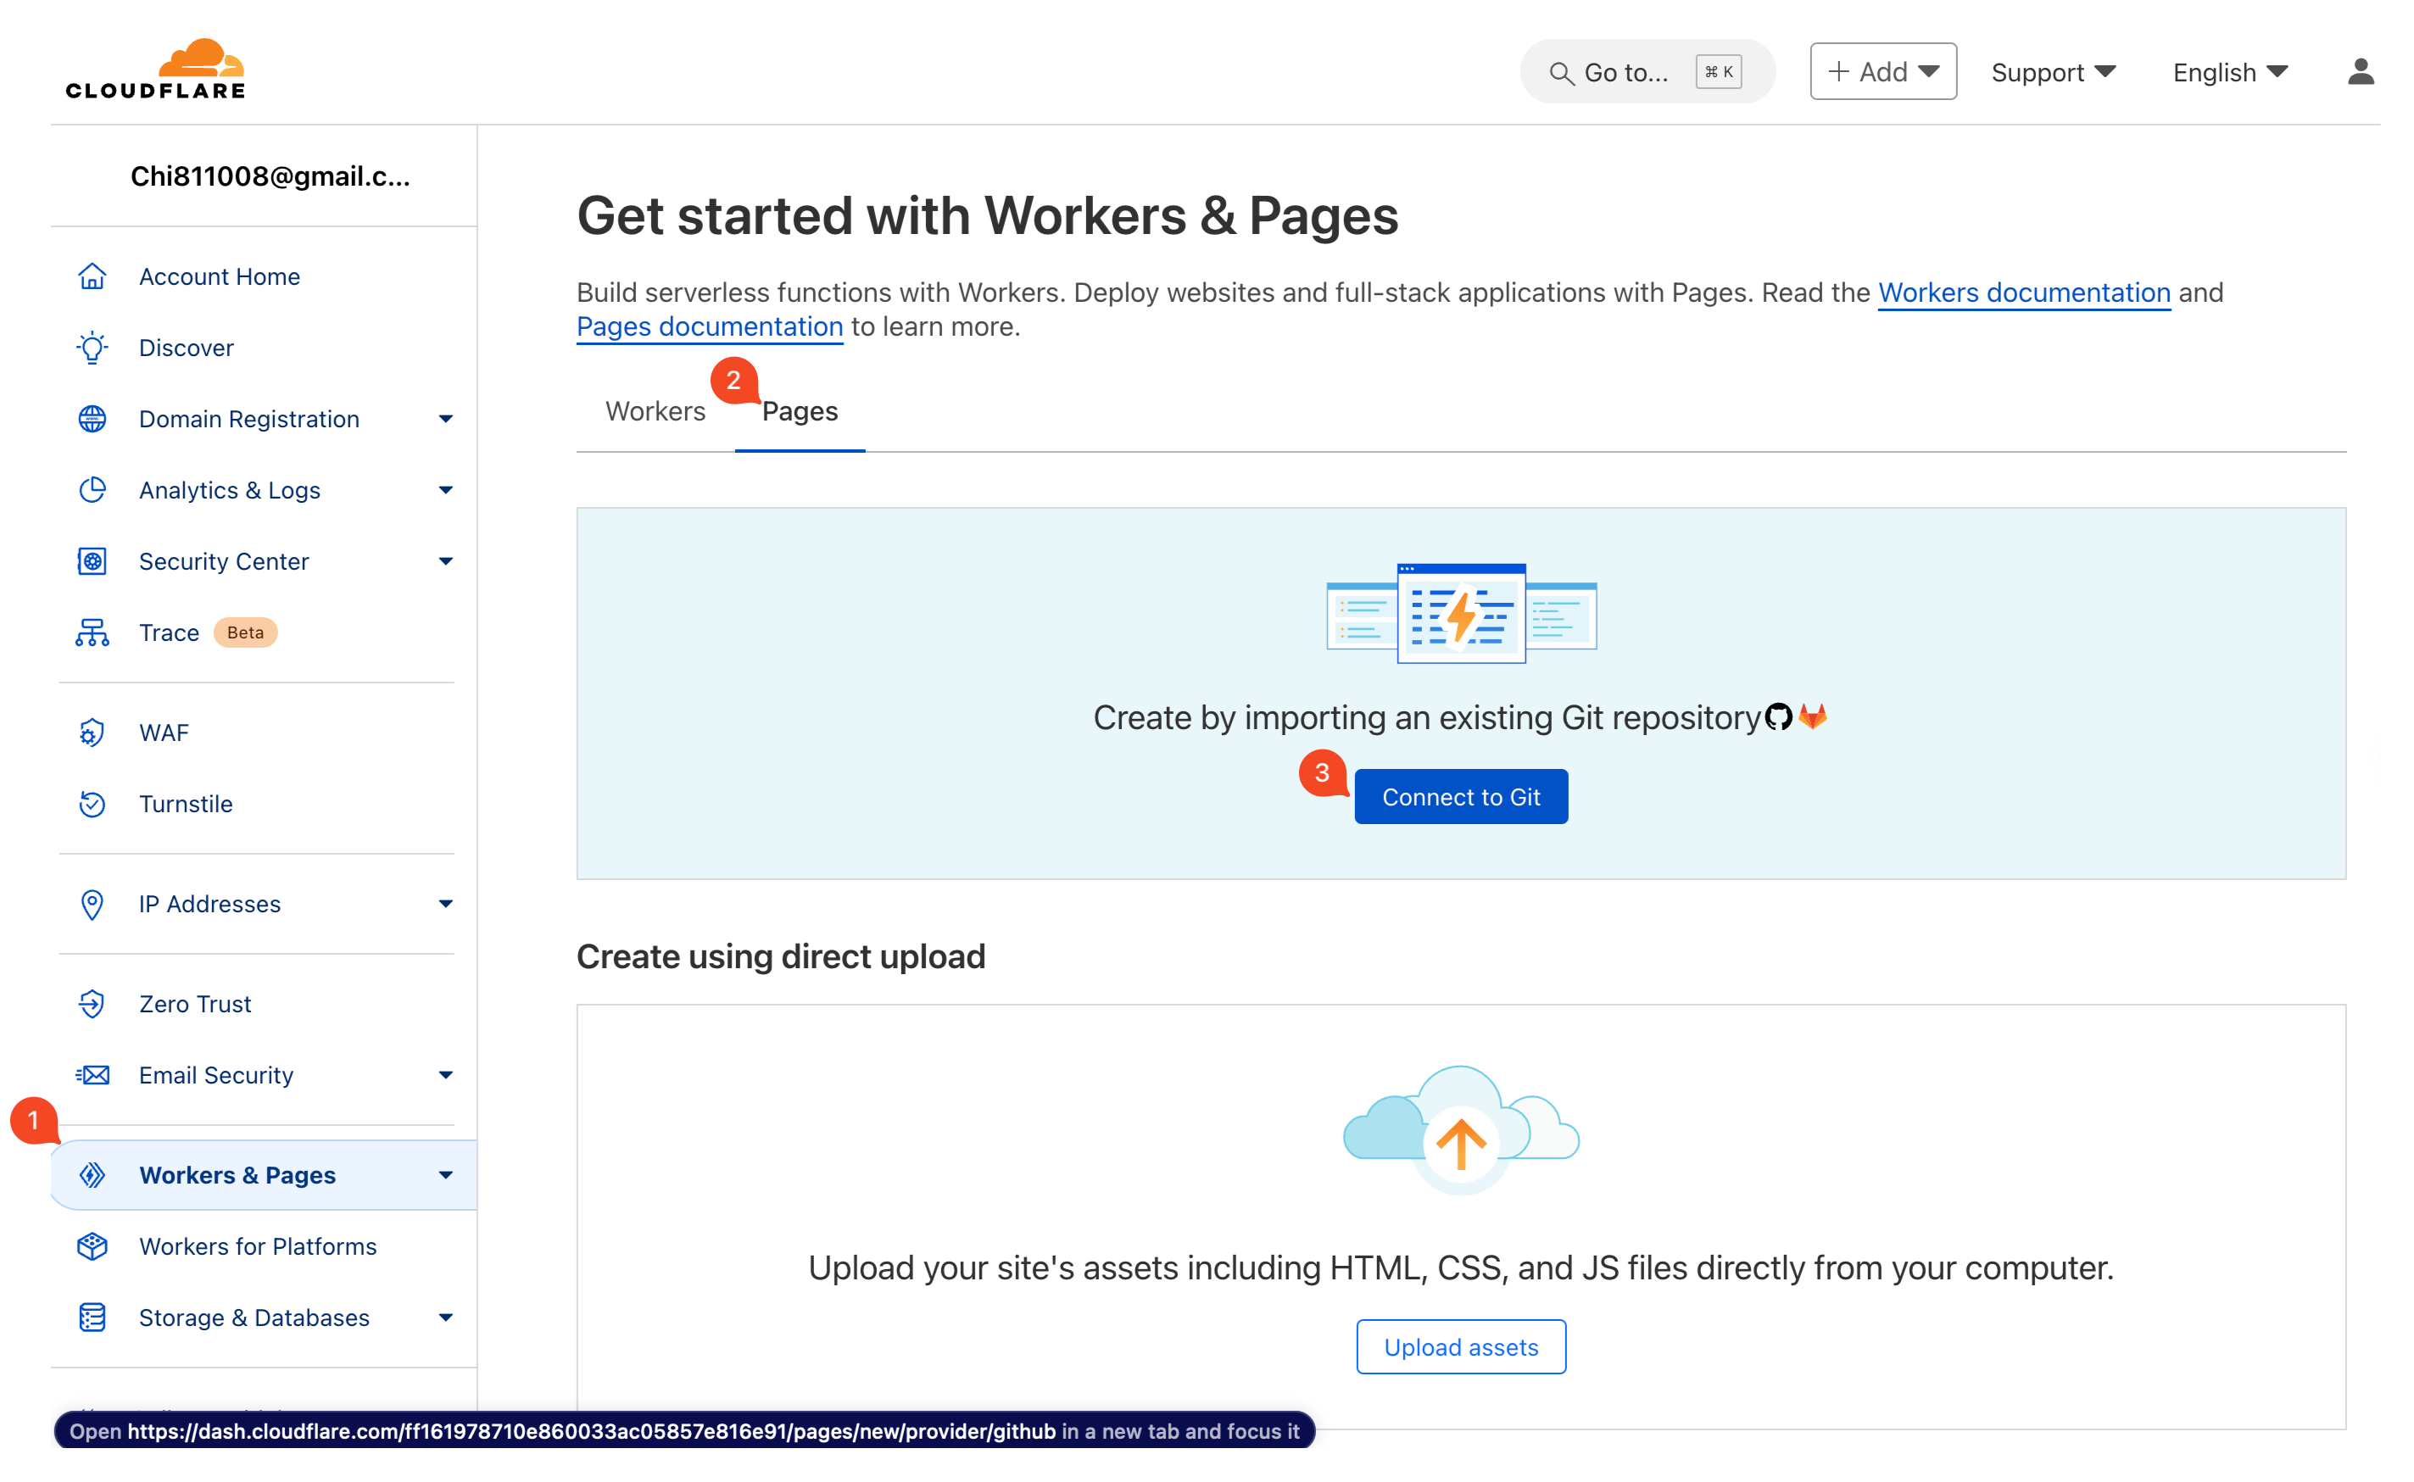Open WAF in sidebar

click(x=164, y=733)
